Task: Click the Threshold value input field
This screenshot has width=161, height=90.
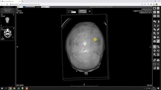Action: pos(73,12)
